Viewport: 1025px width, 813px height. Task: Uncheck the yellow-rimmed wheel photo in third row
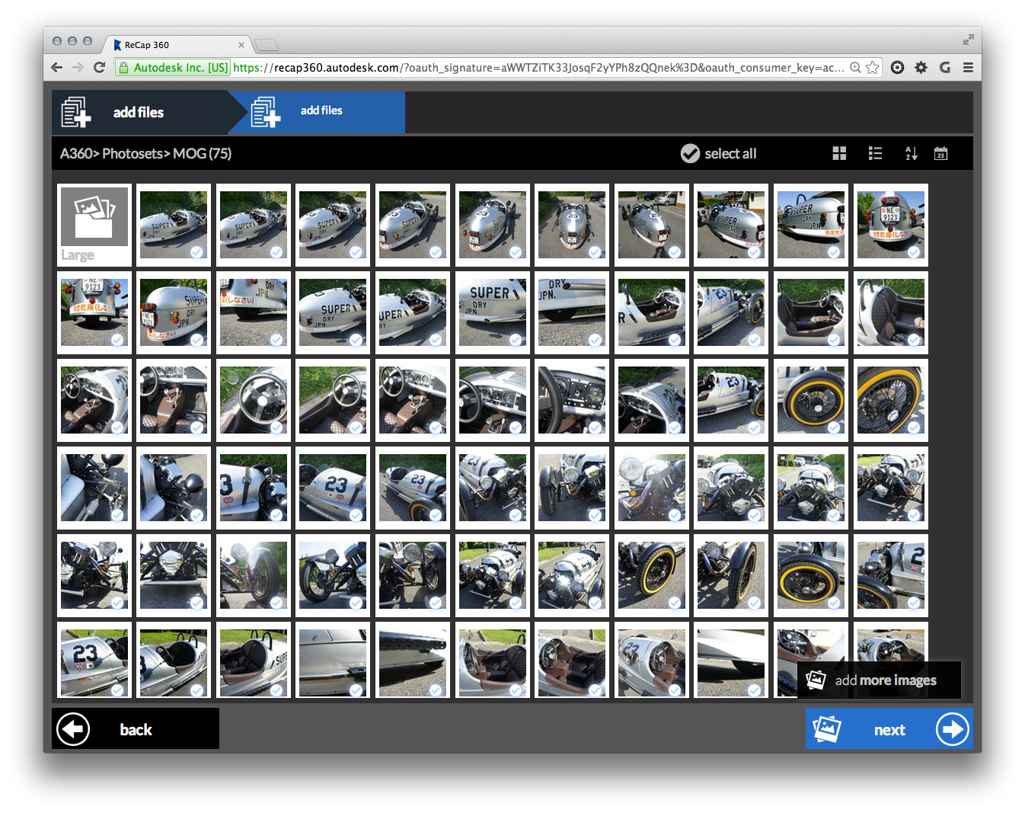[x=834, y=427]
